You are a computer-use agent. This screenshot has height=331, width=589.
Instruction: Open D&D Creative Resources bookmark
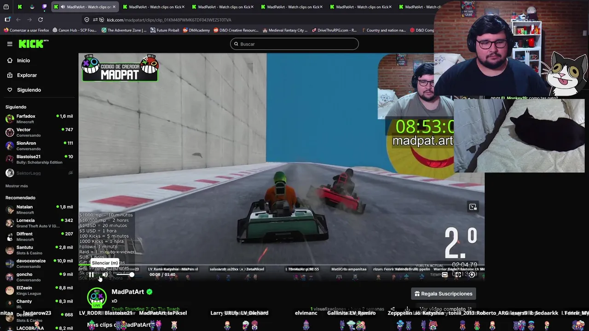(236, 30)
